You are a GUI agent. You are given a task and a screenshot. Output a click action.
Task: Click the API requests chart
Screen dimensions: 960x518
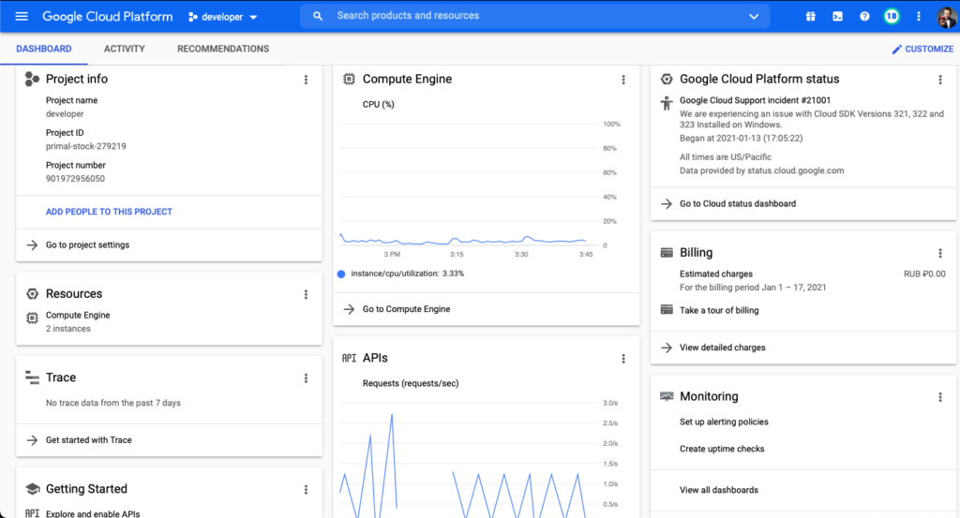point(469,459)
